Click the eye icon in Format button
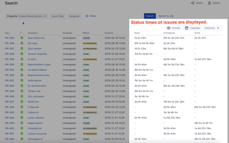The height and width of the screenshot is (143, 229). point(169,28)
